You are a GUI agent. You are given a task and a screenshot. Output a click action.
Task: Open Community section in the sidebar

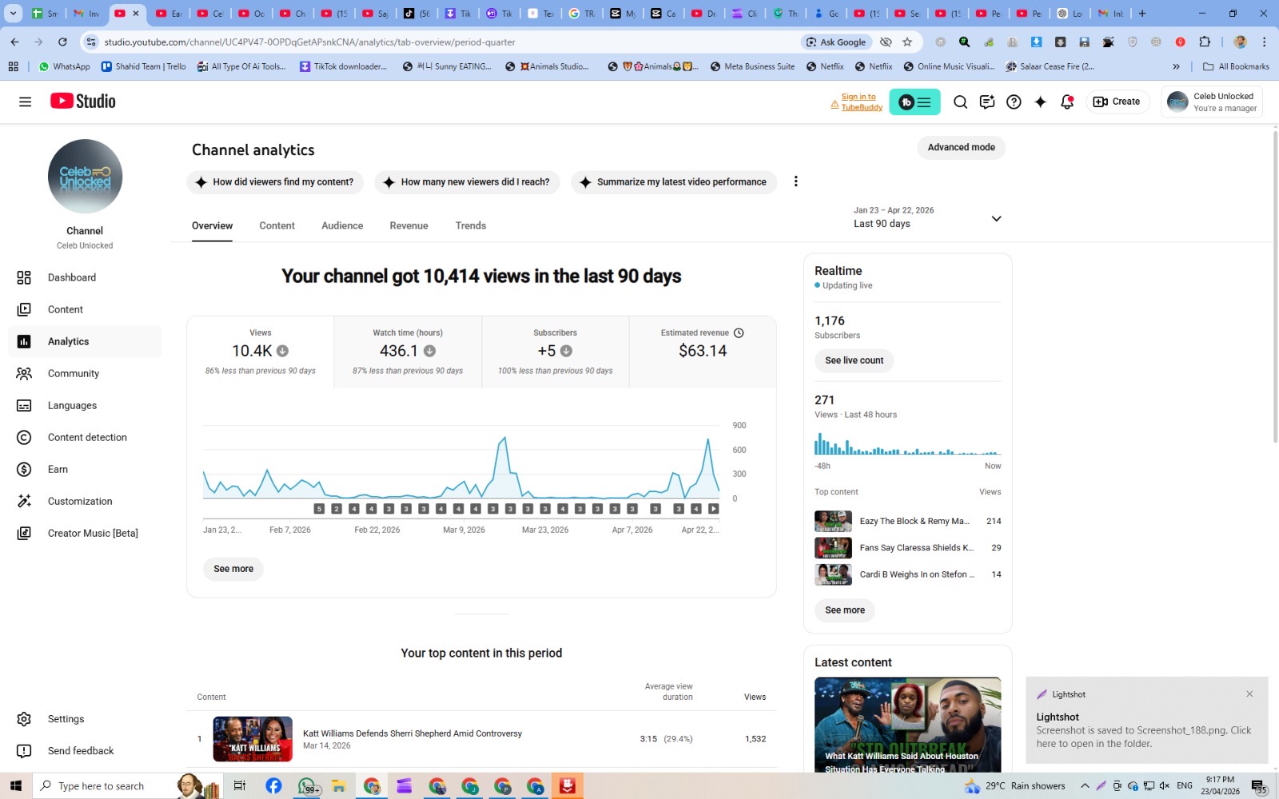pyautogui.click(x=85, y=373)
